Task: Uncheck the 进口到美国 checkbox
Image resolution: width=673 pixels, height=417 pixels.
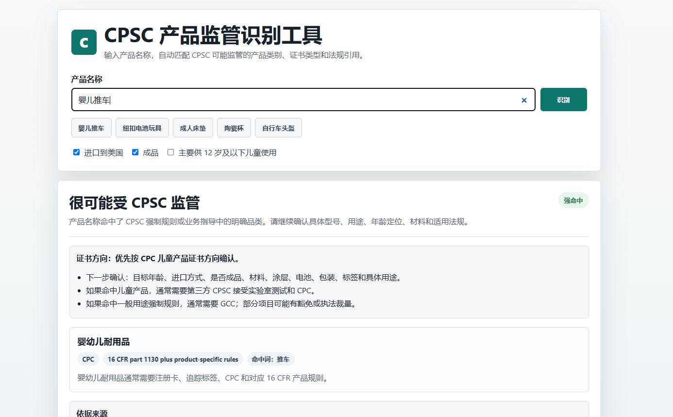Action: [x=76, y=152]
